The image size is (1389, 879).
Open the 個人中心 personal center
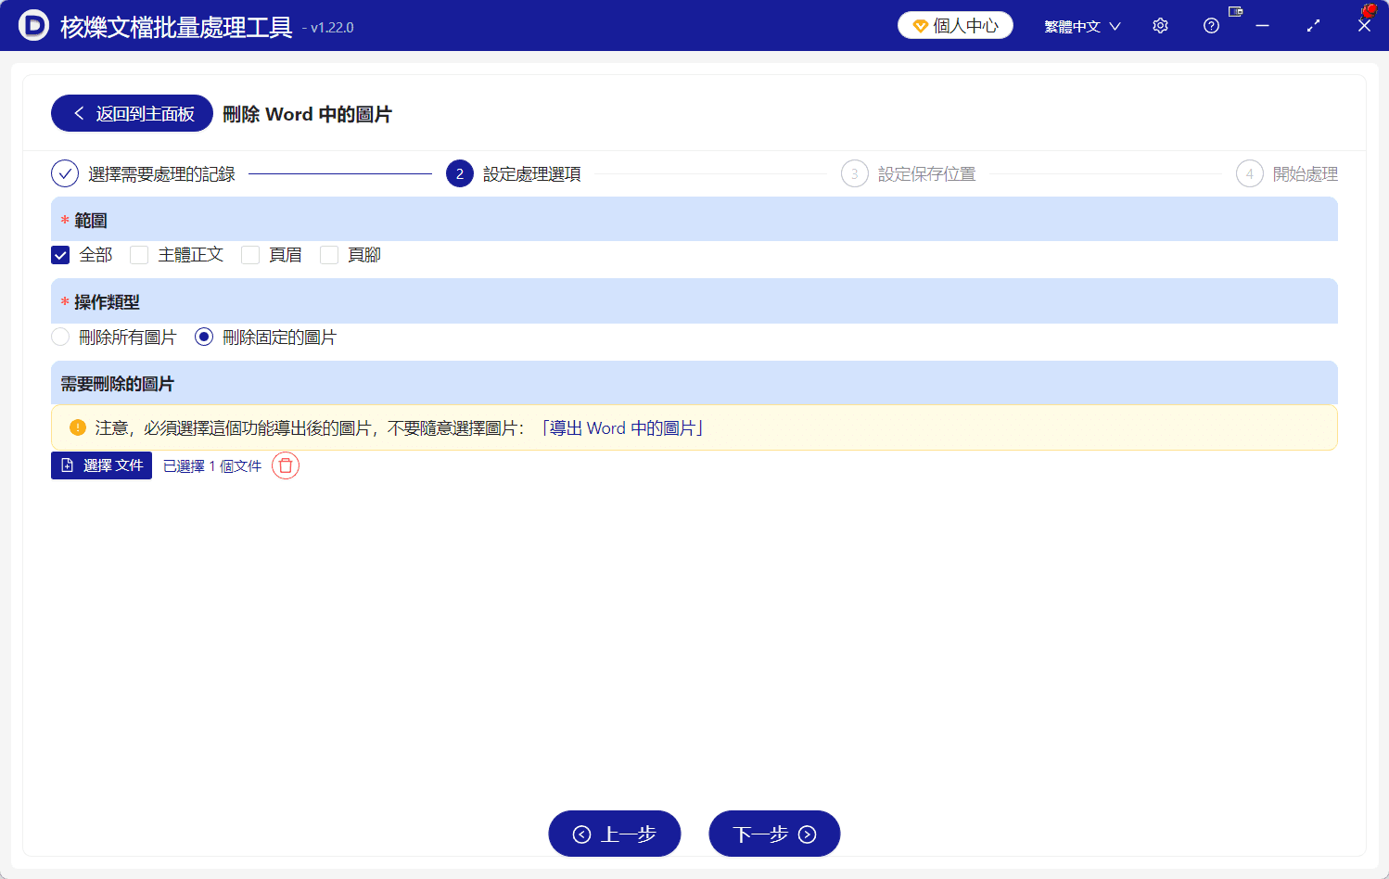click(954, 25)
